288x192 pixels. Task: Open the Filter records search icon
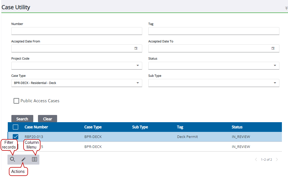coord(12,159)
